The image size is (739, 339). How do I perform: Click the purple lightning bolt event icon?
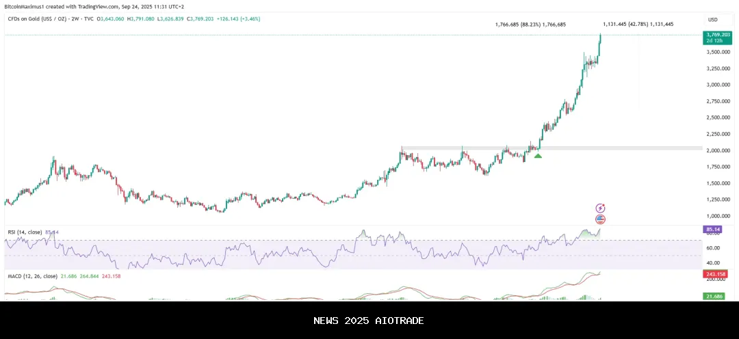tap(600, 208)
